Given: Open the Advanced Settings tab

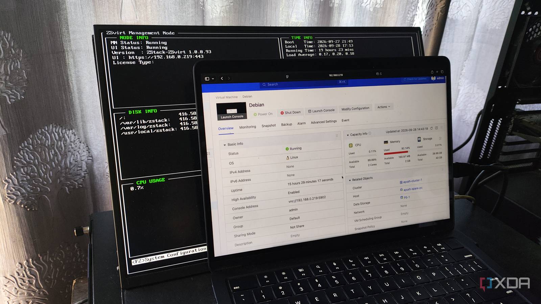Looking at the screenshot, I should pos(324,122).
